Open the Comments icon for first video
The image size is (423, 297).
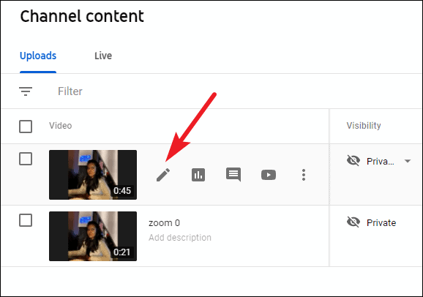(233, 175)
